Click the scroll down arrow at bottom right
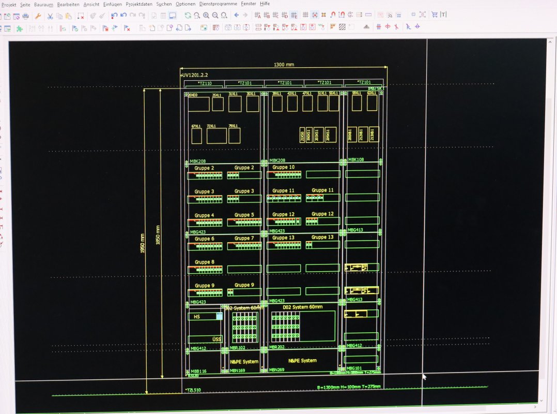 tap(541, 400)
